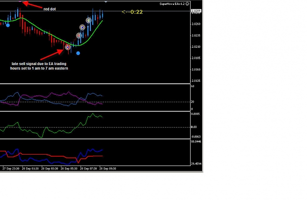Click the 2.0135 price axis label
Image resolution: width=307 pixels, height=200 pixels.
tap(196, 81)
